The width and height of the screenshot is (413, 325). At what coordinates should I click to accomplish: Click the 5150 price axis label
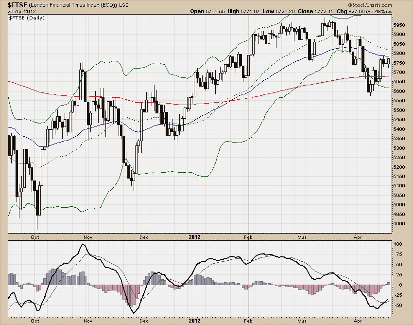pyautogui.click(x=399, y=177)
